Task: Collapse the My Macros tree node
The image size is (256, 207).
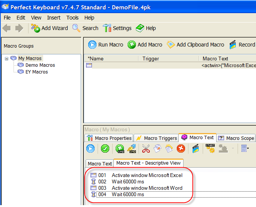Action: [7, 58]
